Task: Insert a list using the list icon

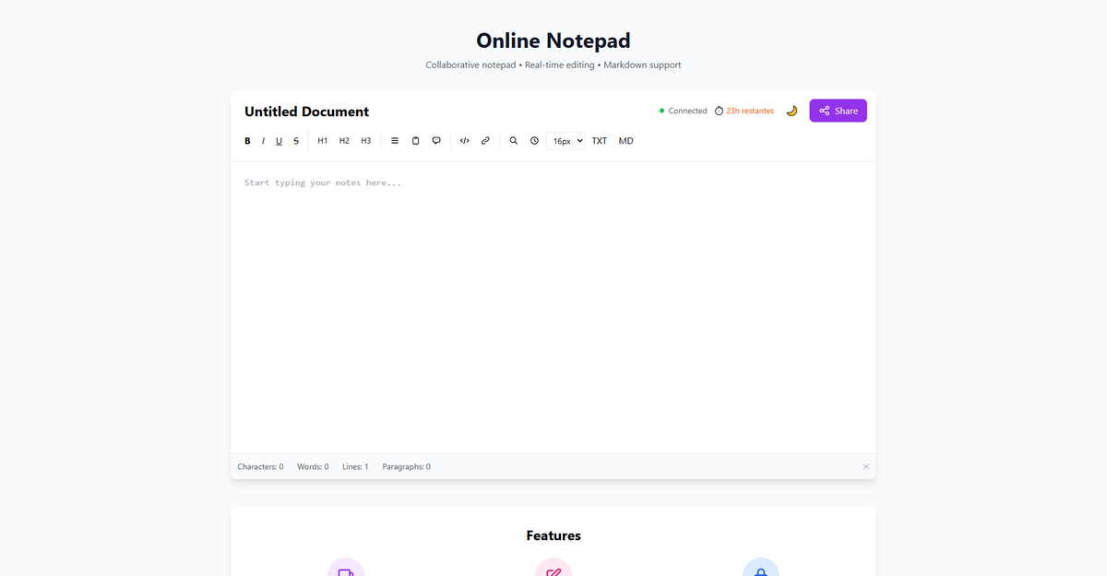Action: (x=395, y=141)
